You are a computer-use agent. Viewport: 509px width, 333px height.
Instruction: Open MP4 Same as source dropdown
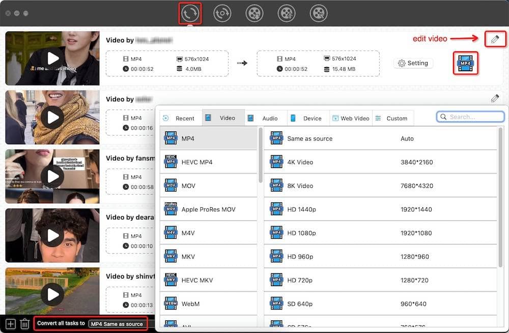[117, 324]
